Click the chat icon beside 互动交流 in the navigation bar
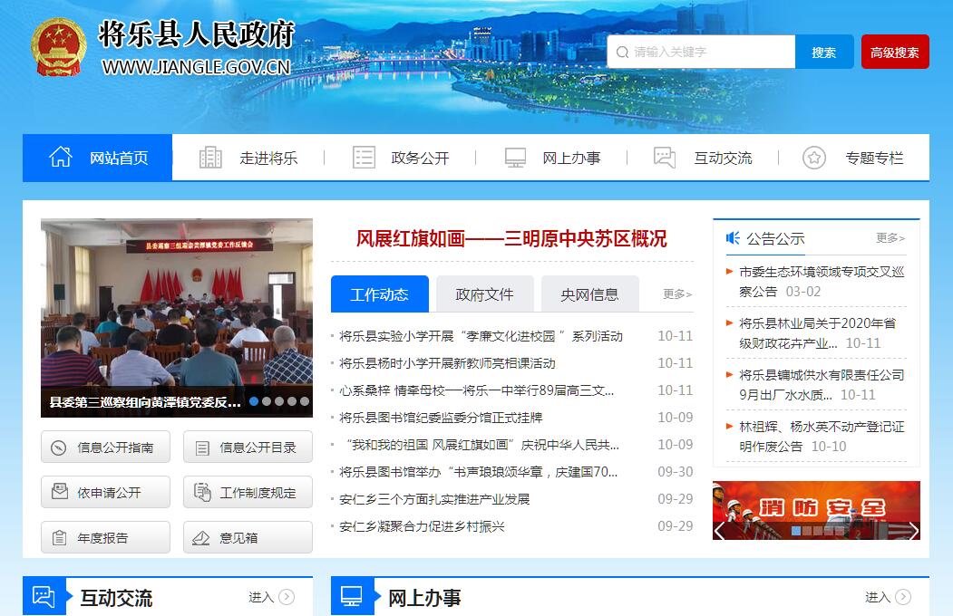This screenshot has width=953, height=616. pyautogui.click(x=665, y=158)
